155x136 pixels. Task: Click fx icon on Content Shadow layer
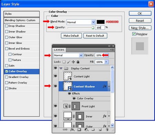[x=104, y=86]
